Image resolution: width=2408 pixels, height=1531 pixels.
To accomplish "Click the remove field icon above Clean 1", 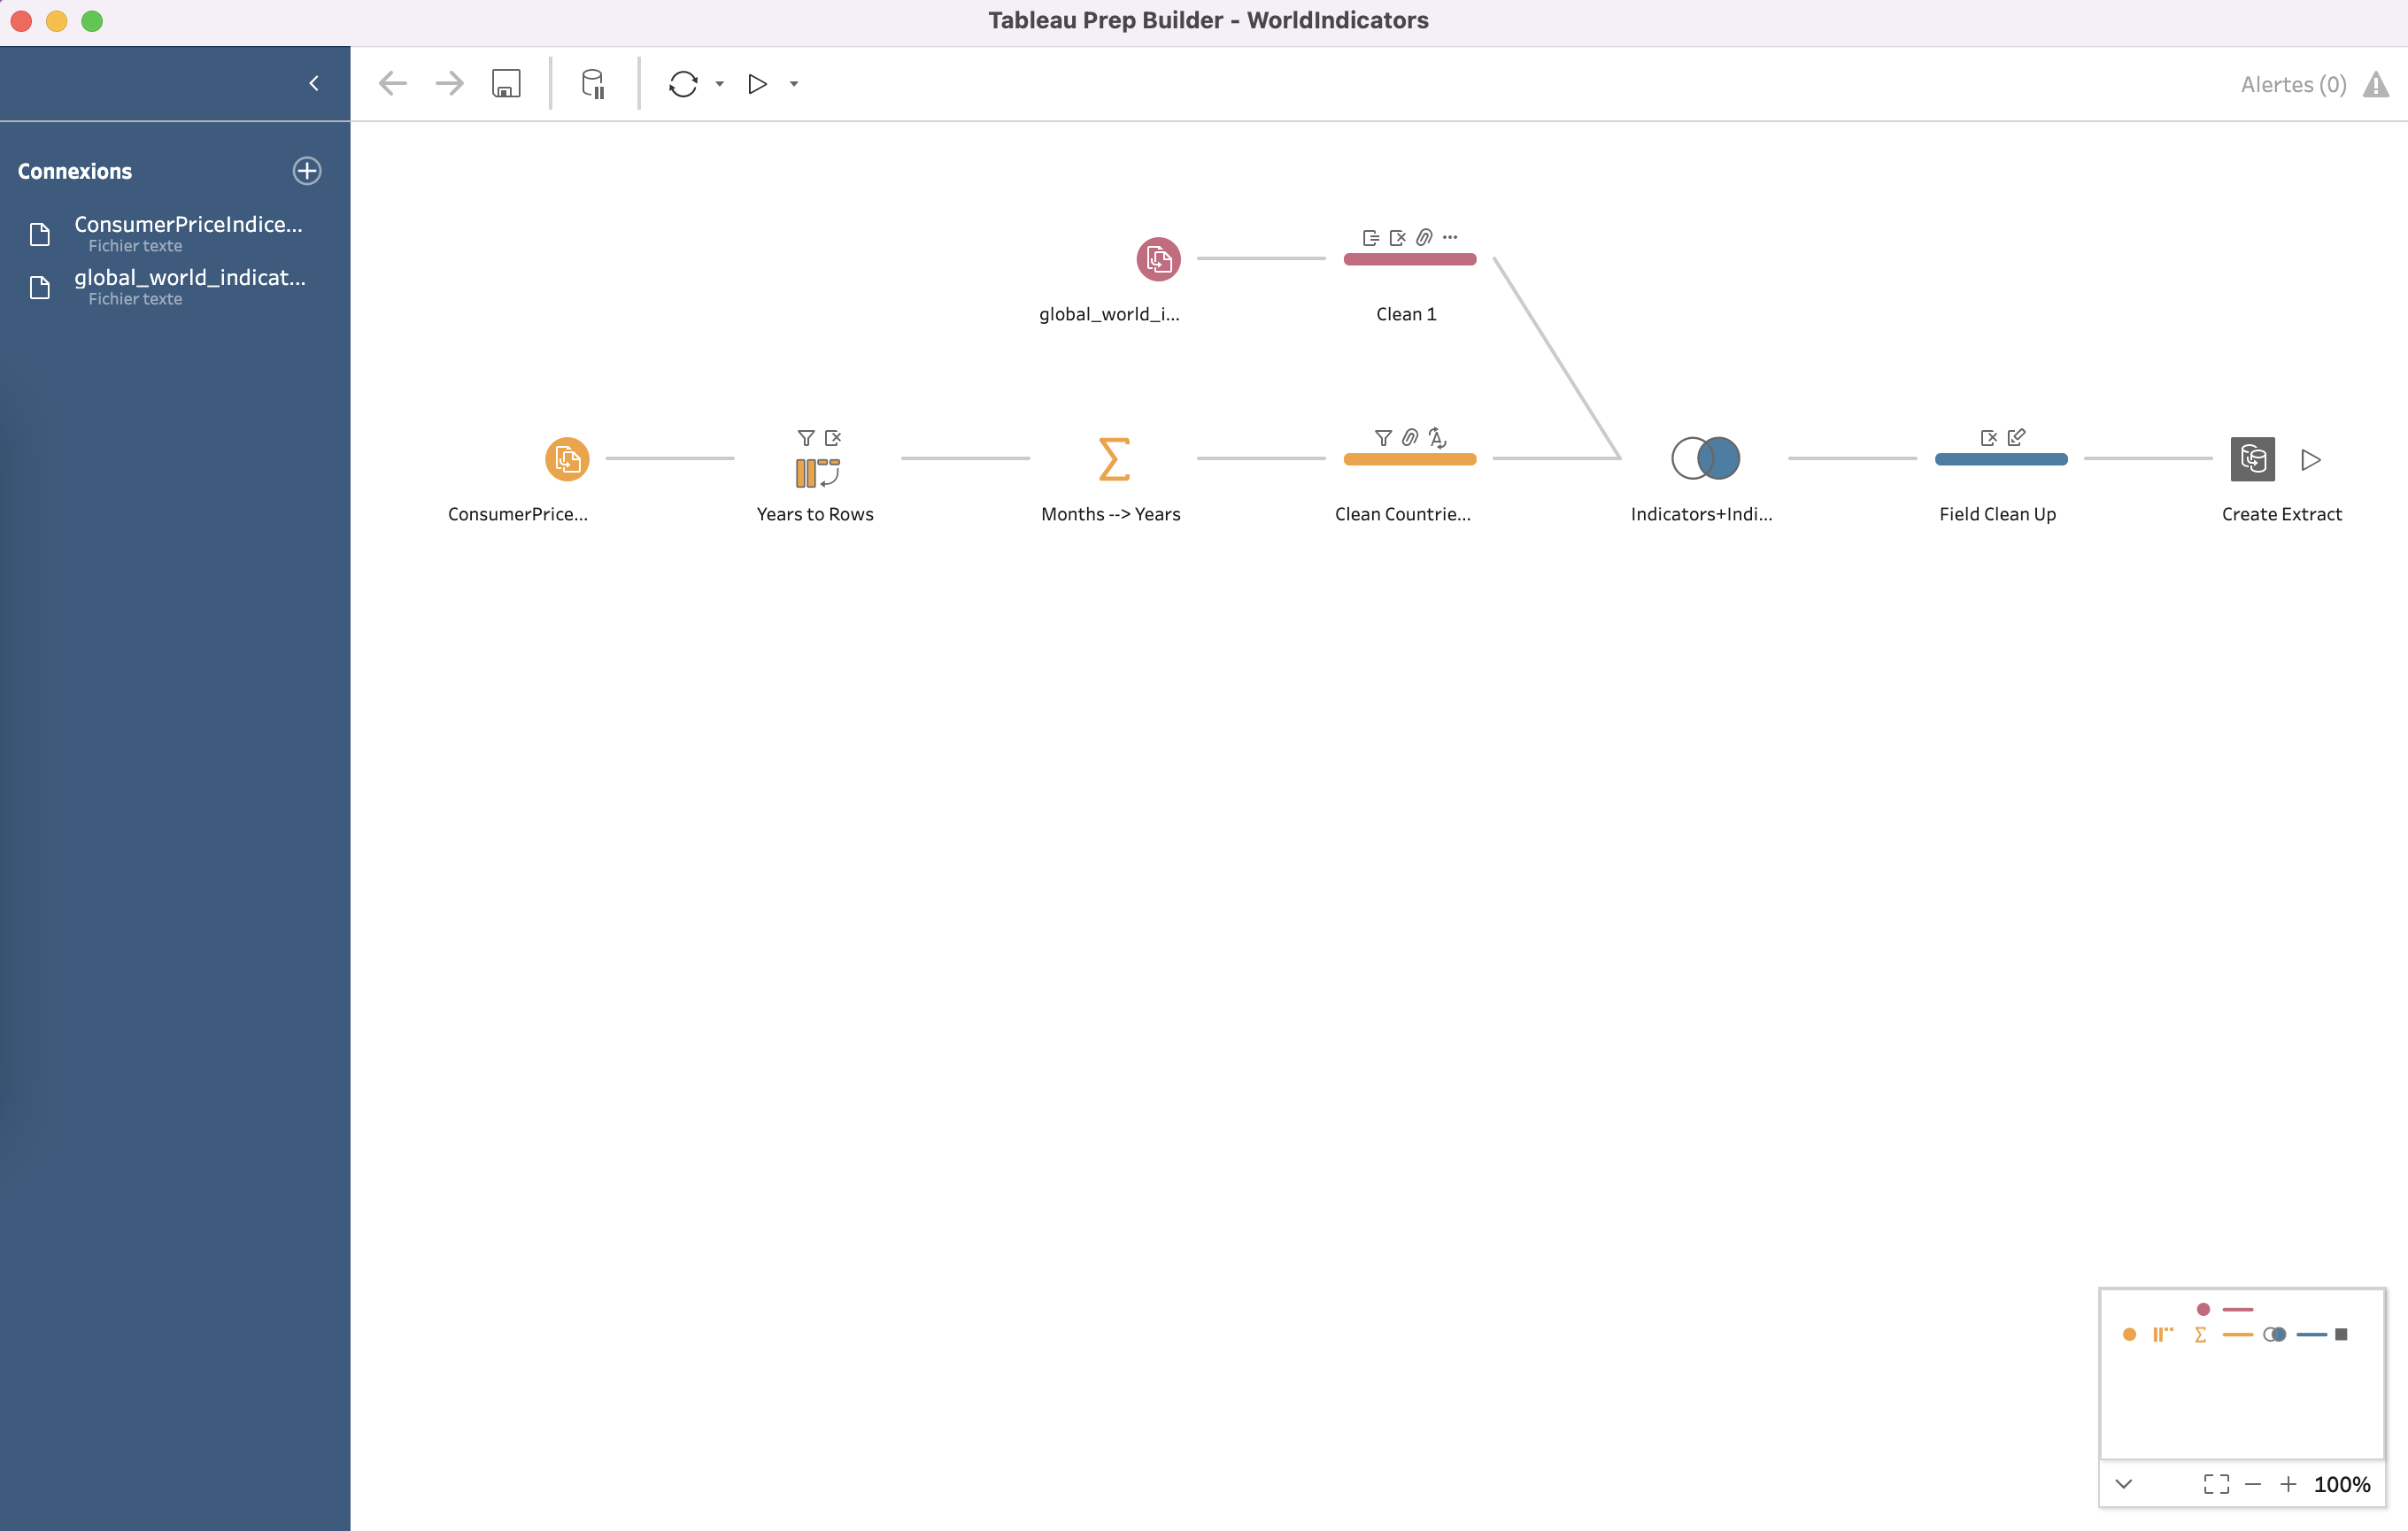I will [x=1397, y=238].
